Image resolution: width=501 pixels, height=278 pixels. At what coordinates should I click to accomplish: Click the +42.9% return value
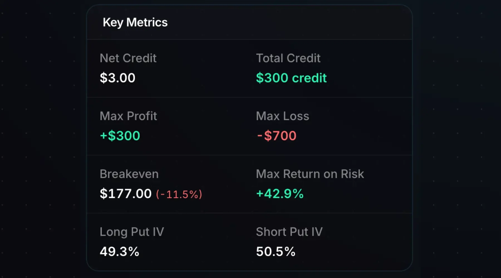(x=279, y=193)
